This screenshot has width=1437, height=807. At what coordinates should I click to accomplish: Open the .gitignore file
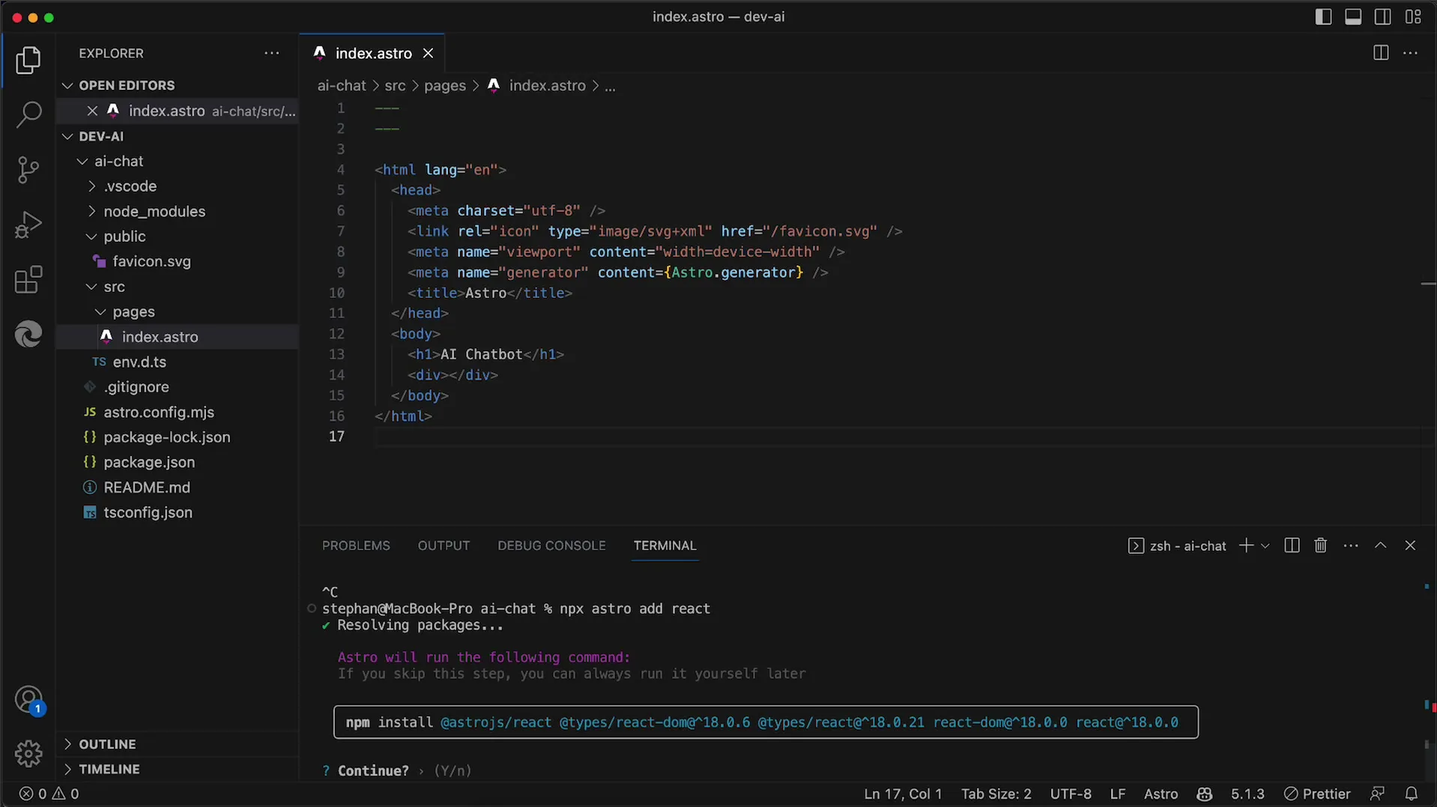(178, 387)
